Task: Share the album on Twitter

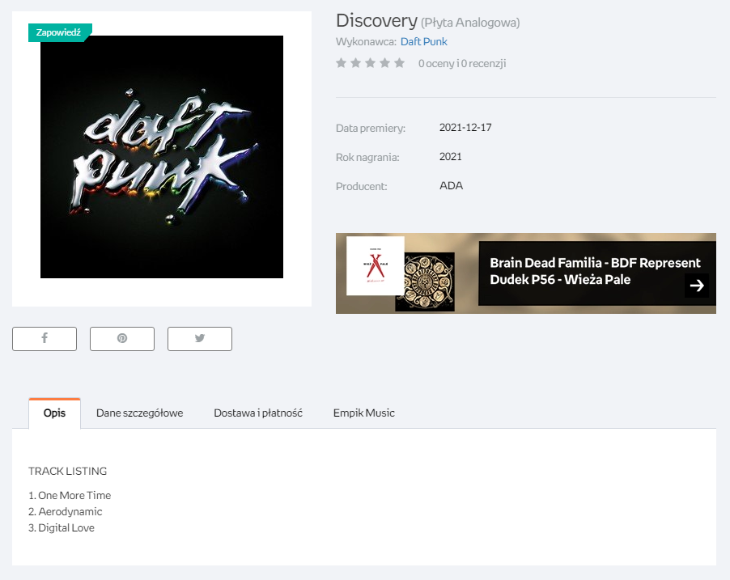Action: click(x=200, y=339)
